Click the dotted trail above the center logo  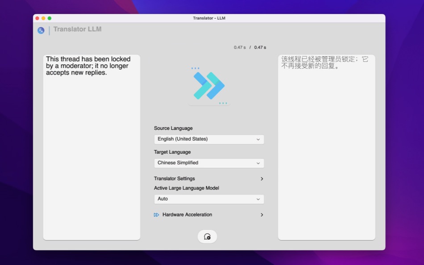click(x=195, y=68)
